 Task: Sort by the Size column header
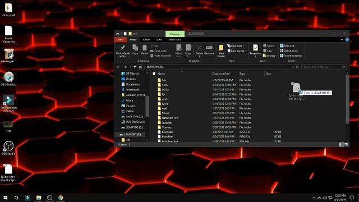[x=268, y=74]
